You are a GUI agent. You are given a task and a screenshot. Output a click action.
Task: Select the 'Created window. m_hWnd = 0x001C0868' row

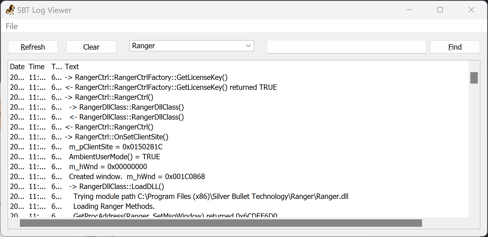point(239,176)
